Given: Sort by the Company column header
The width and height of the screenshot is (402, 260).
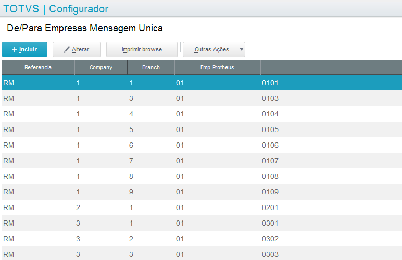Looking at the screenshot, I should tap(101, 67).
